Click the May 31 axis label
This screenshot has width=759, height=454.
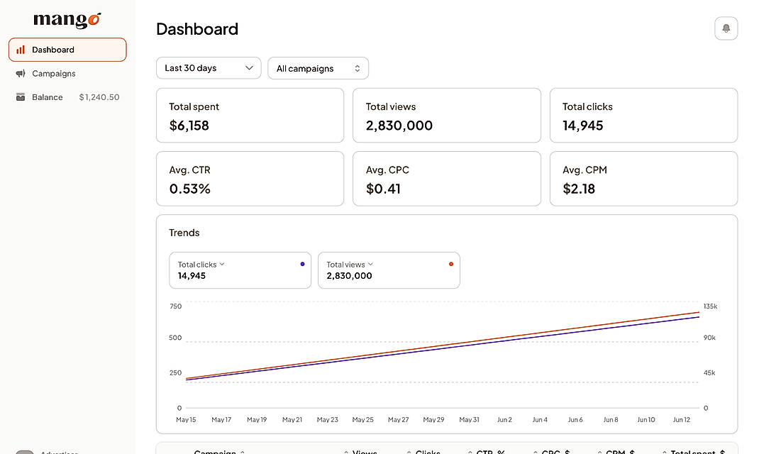click(469, 420)
